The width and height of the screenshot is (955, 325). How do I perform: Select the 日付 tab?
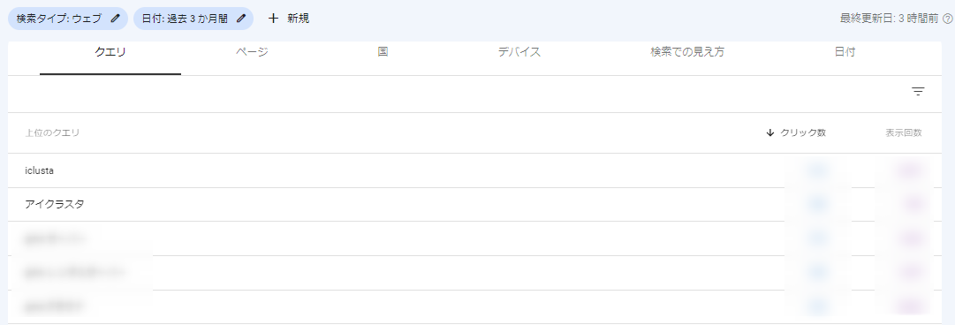(845, 53)
